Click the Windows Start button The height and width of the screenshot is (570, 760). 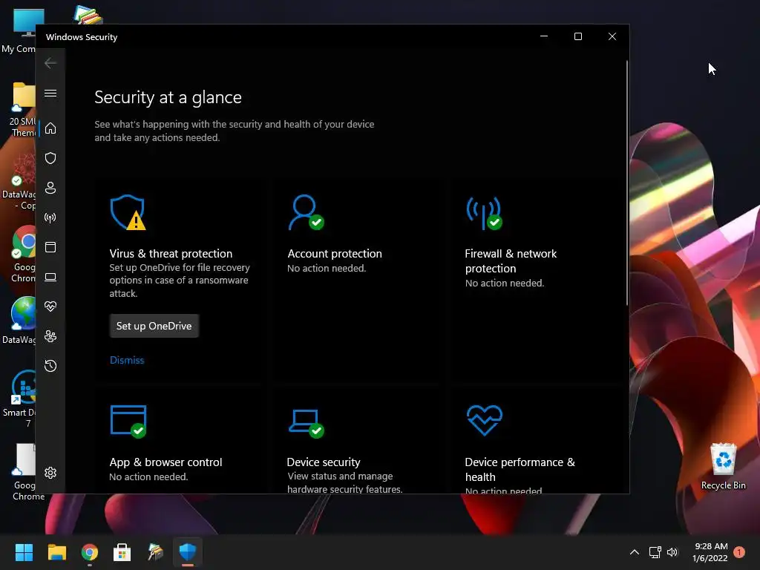point(24,552)
